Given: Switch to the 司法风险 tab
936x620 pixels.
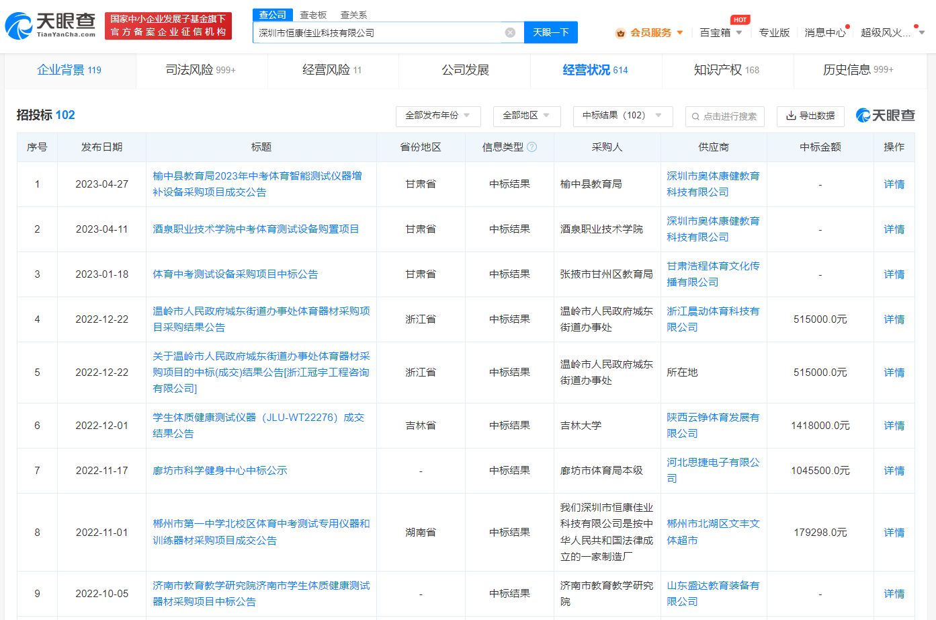Looking at the screenshot, I should click(201, 70).
